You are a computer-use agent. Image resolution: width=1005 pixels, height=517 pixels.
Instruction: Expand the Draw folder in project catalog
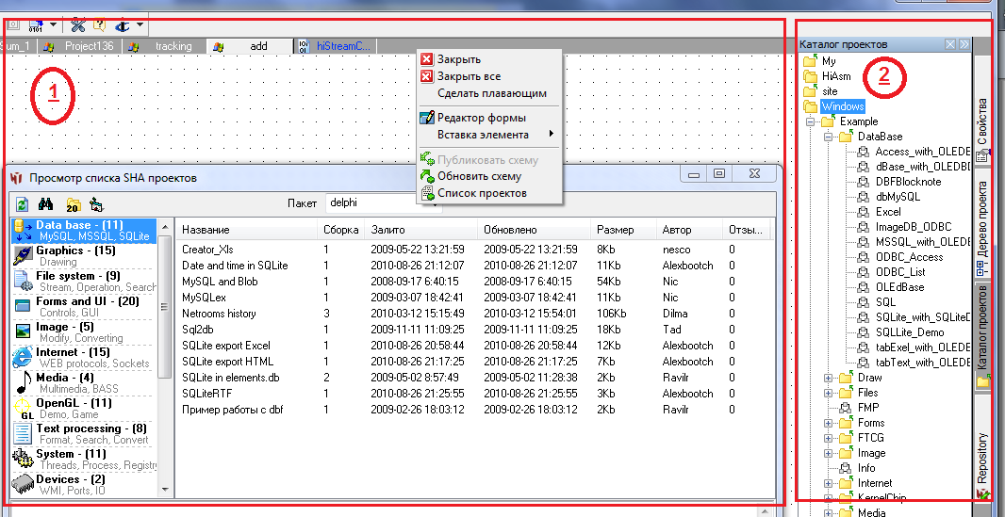[830, 378]
